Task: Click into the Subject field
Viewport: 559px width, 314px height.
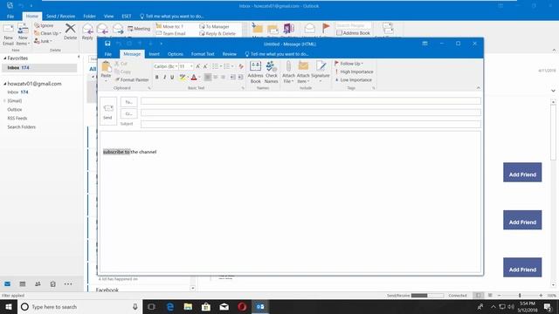Action: 311,124
